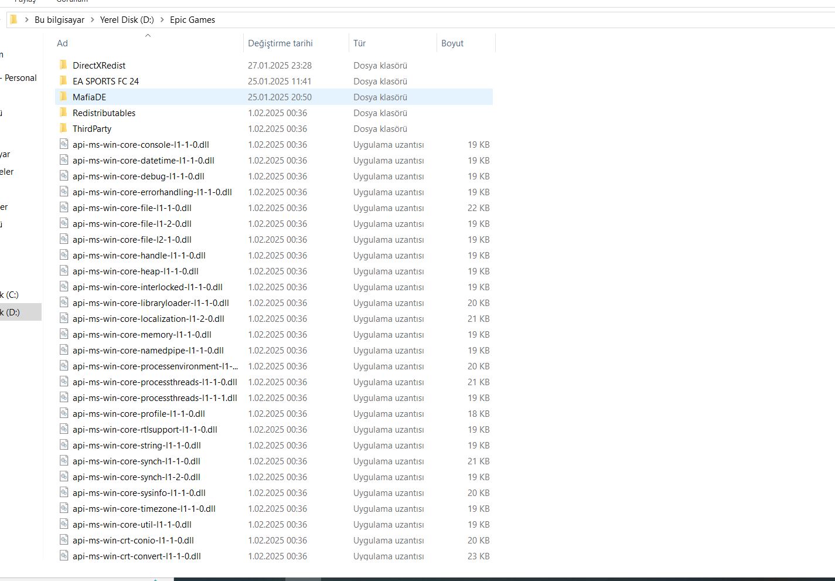Sort by the Boyut column header

[x=452, y=43]
